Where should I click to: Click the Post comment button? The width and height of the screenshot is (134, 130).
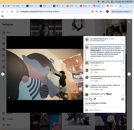tap(122, 110)
